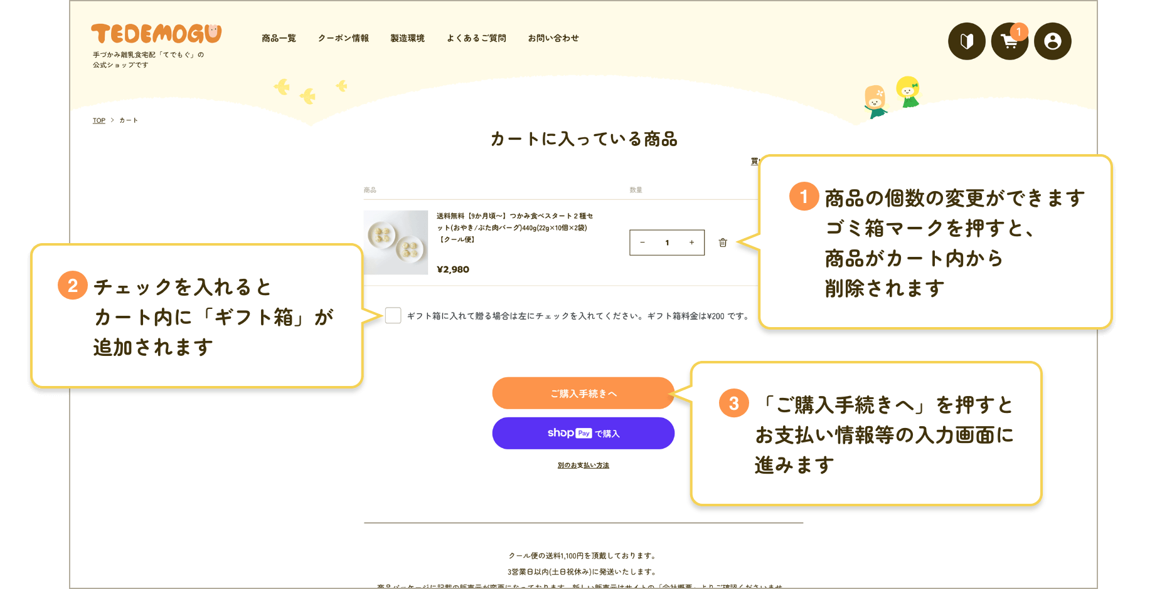The width and height of the screenshot is (1167, 589).
Task: Open the product title 送料無料 つかみ食べスタート
Action: (514, 227)
